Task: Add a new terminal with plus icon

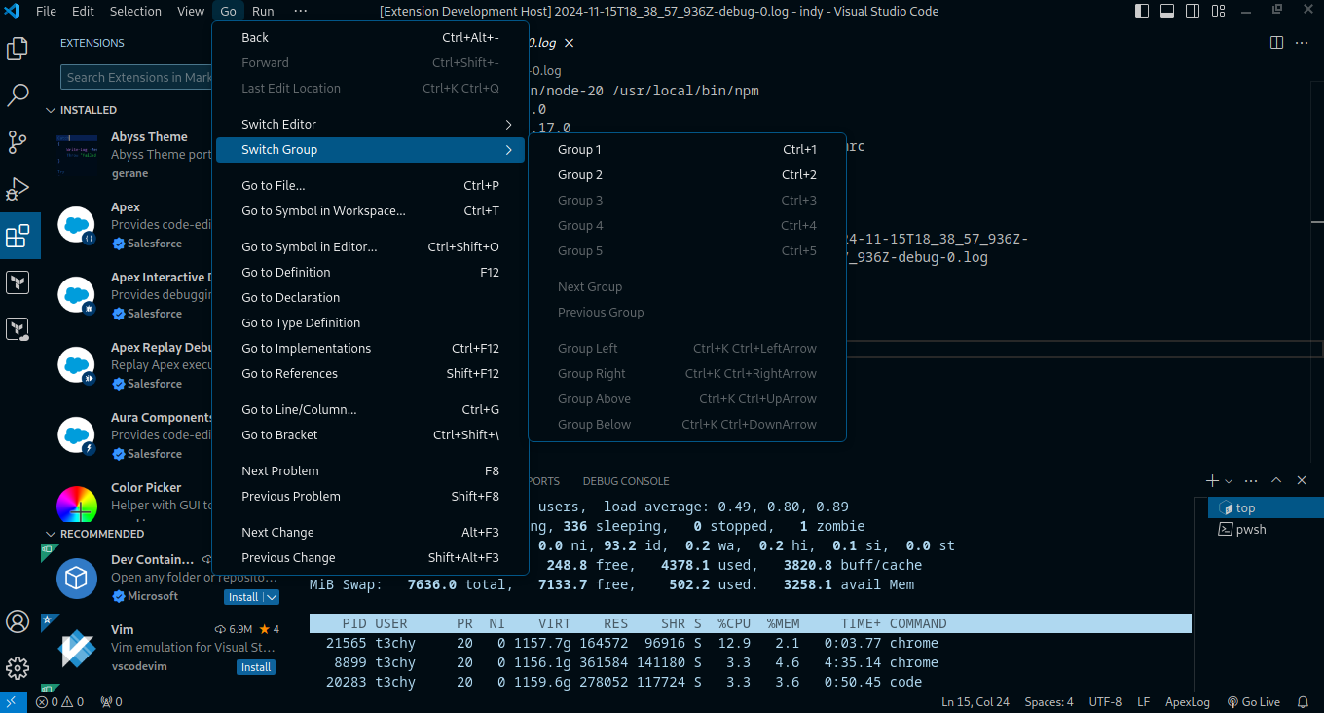Action: coord(1212,480)
